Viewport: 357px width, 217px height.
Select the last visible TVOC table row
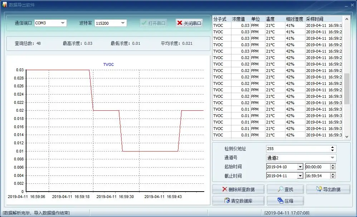coord(277,135)
